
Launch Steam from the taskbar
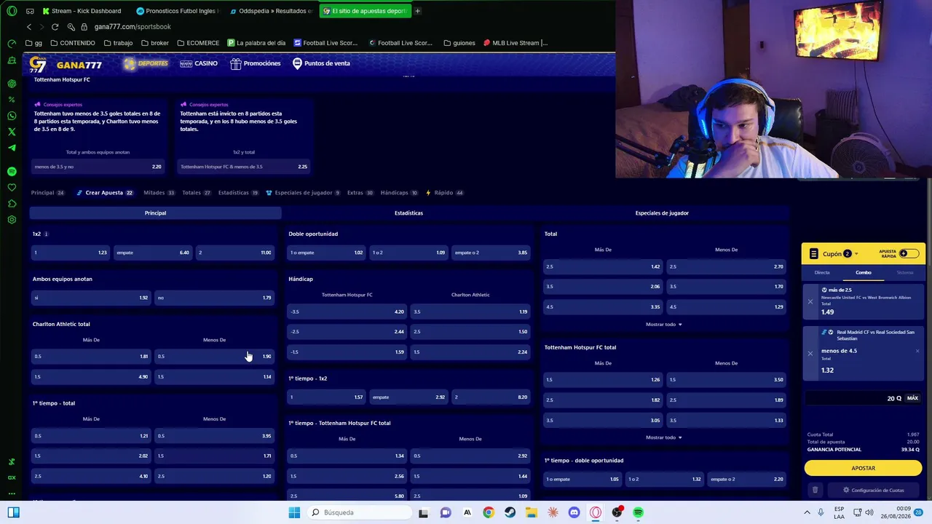[510, 512]
